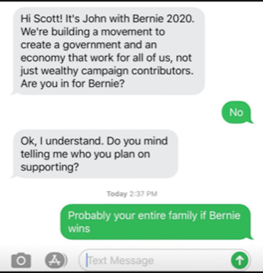
Task: Click the 'create a government and an' line
Action: point(89,45)
